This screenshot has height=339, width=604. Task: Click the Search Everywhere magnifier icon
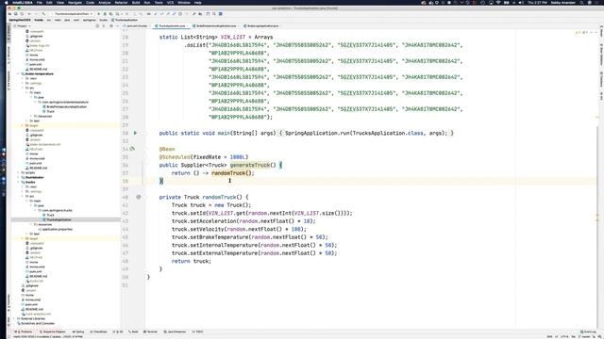[x=214, y=14]
